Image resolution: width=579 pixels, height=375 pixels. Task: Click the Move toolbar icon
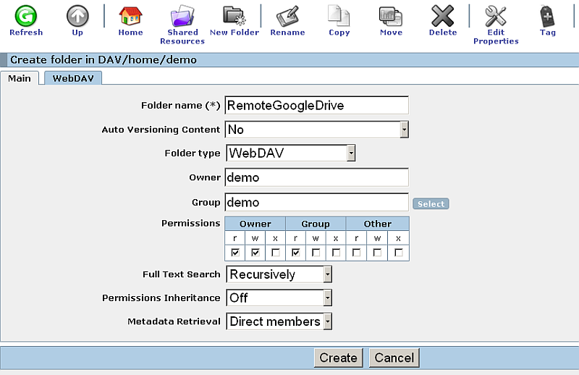(x=391, y=16)
